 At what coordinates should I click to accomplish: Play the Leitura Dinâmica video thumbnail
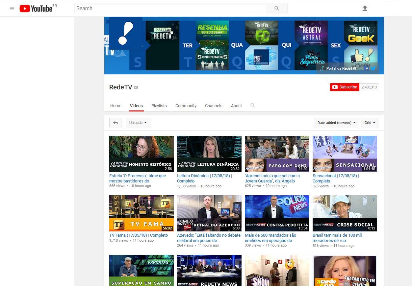209,154
